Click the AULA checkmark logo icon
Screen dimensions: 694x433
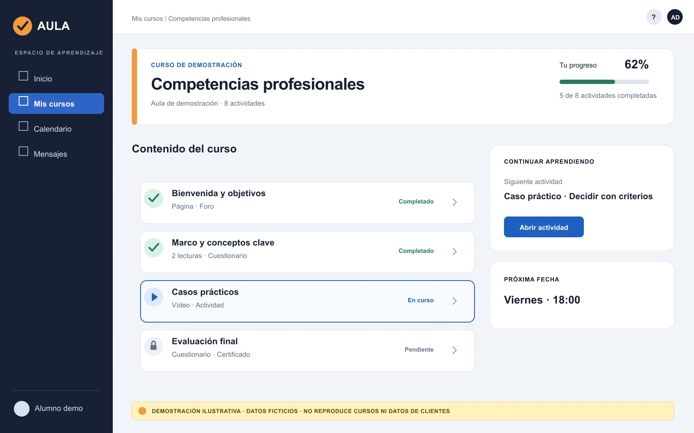(23, 26)
